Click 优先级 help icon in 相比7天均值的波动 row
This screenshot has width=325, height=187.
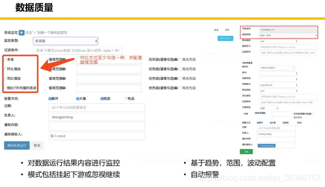coord(176,88)
